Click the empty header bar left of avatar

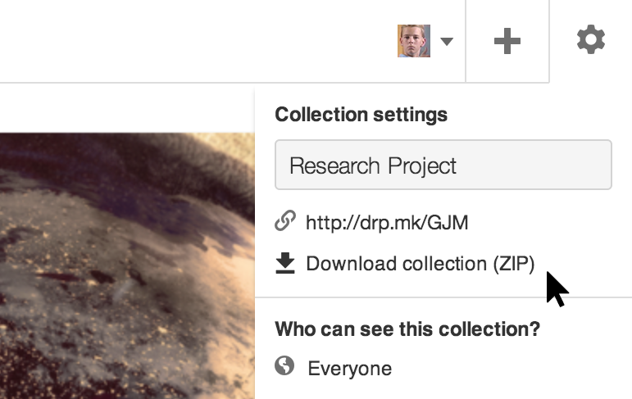click(x=198, y=41)
